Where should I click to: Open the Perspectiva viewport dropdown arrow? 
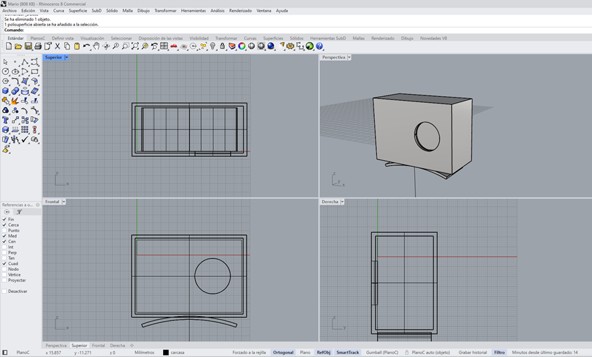click(x=349, y=57)
